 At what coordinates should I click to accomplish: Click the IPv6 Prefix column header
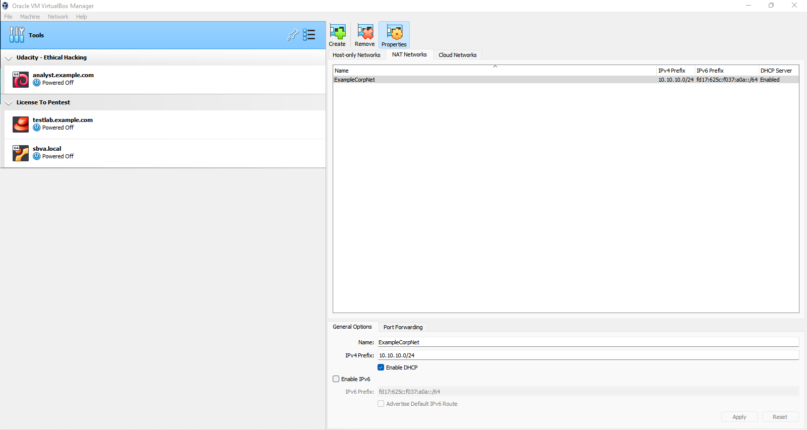pos(727,71)
